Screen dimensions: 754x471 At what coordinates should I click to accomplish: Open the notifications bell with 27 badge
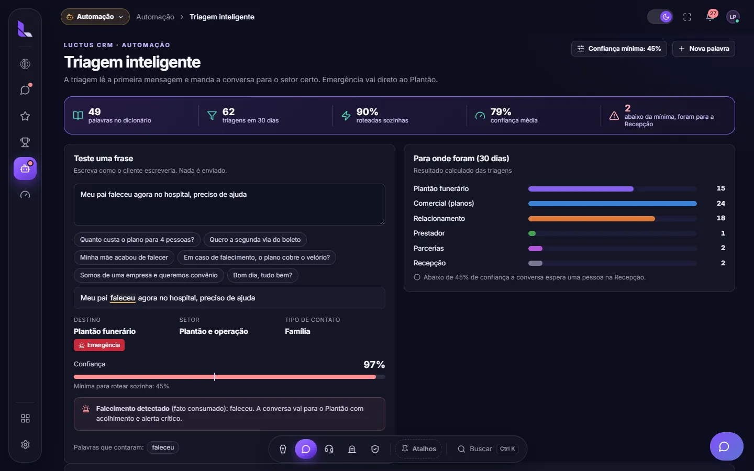coord(710,17)
